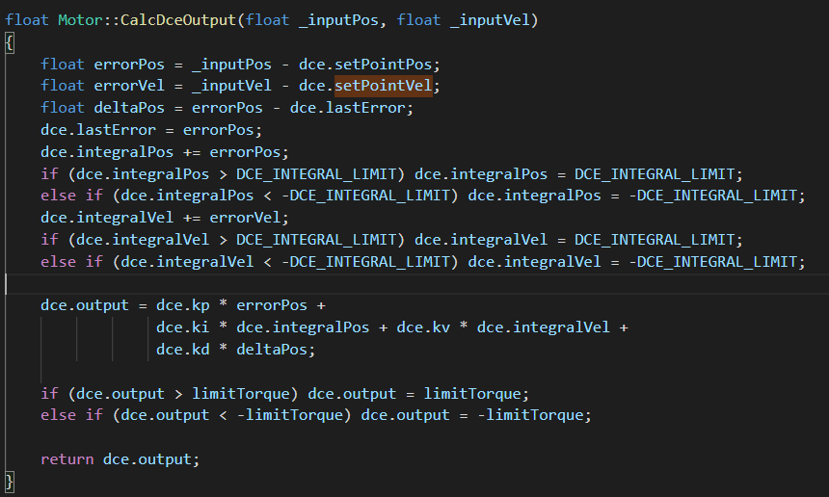The width and height of the screenshot is (829, 497).
Task: Click dce.kp in the output expression
Action: pyautogui.click(x=182, y=305)
